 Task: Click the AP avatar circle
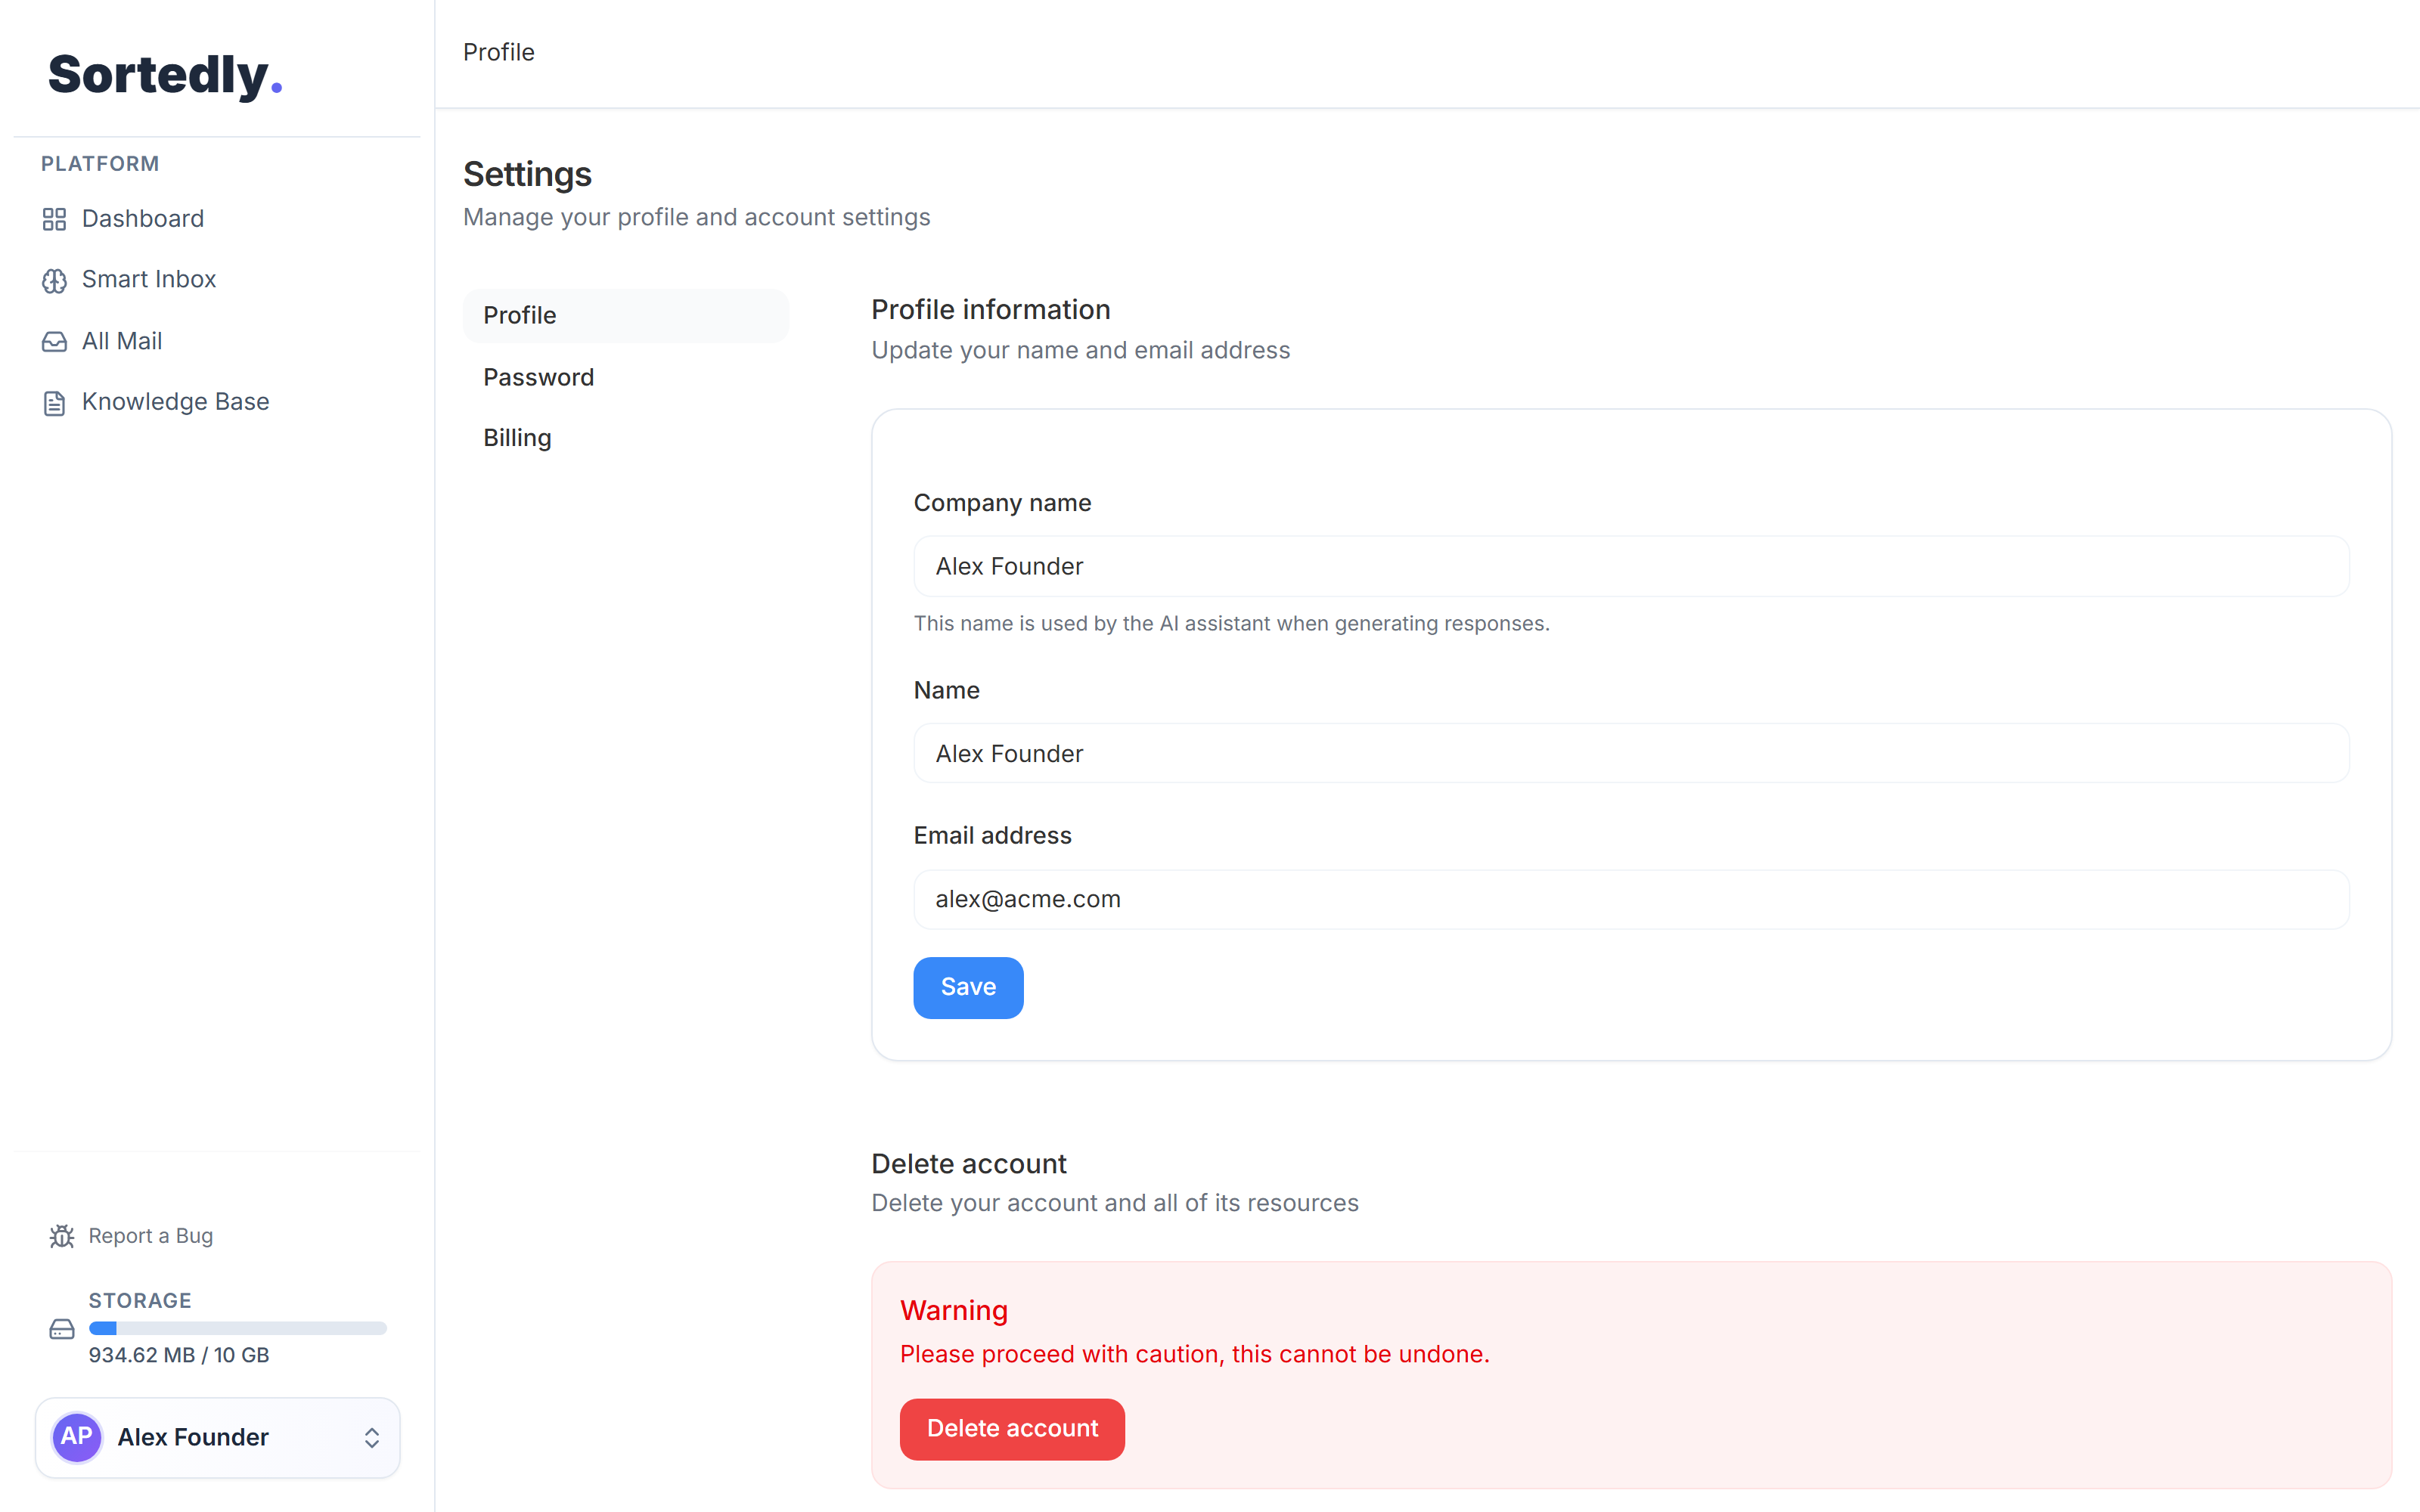click(77, 1437)
